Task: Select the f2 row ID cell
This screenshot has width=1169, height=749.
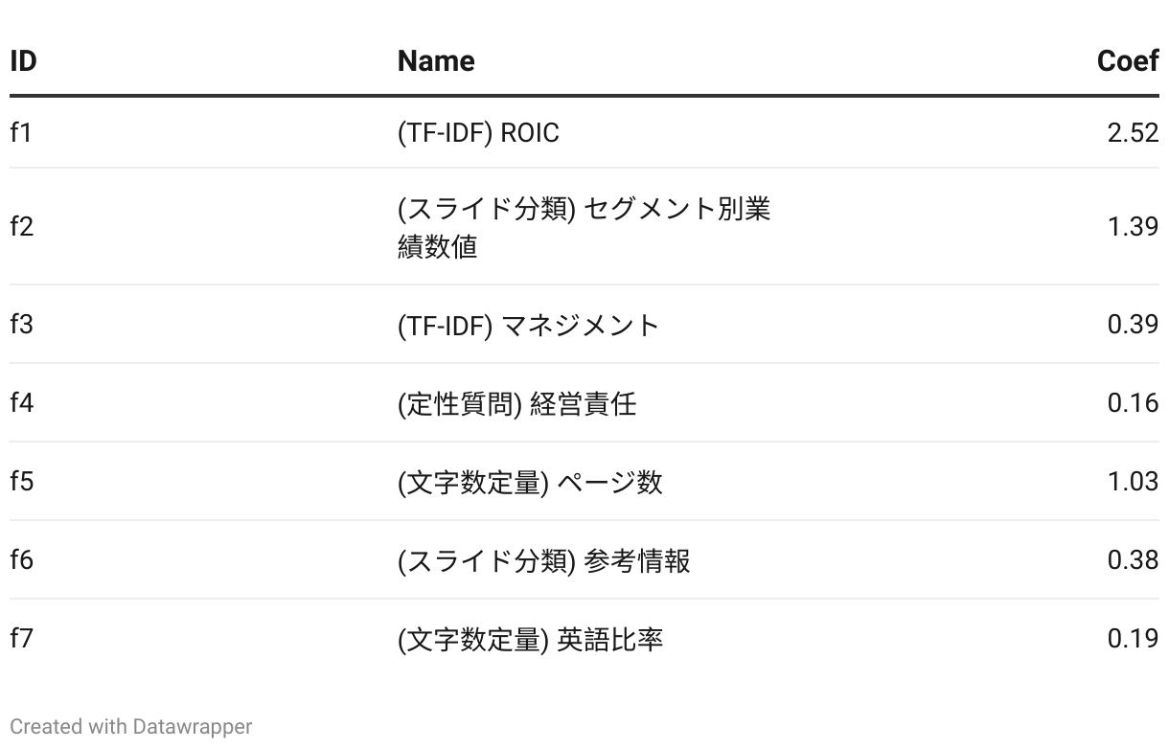Action: (21, 227)
